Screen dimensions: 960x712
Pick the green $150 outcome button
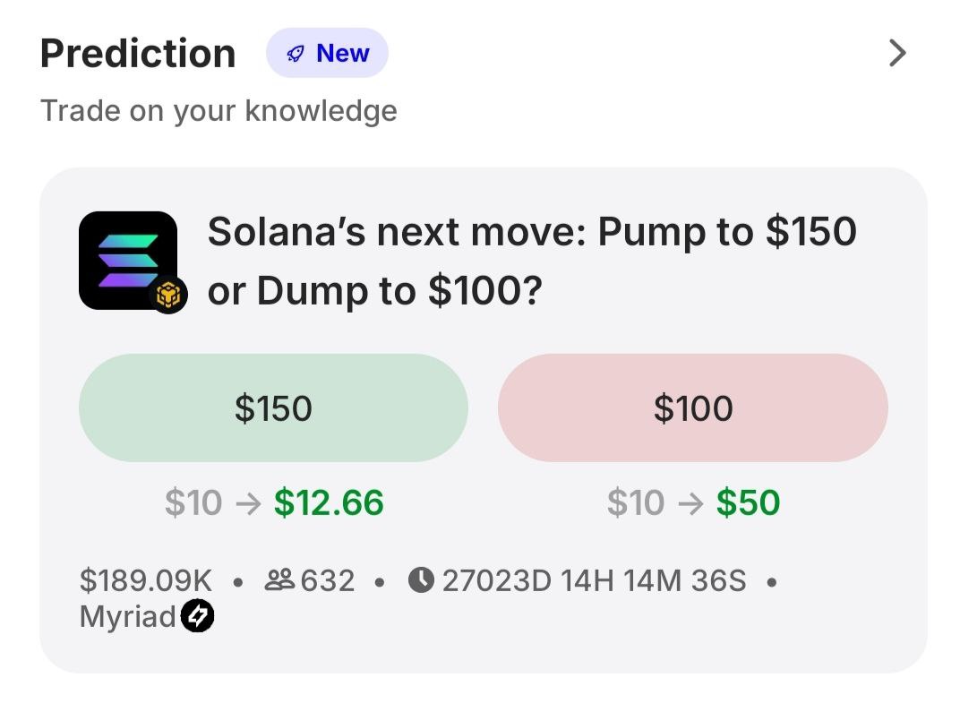pyautogui.click(x=273, y=408)
